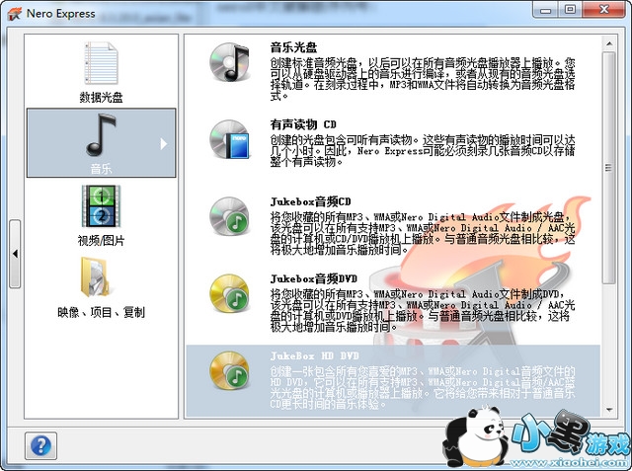Close the Nero Express window
The image size is (632, 471).
[603, 9]
